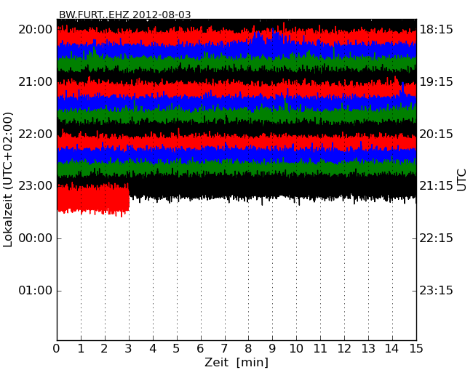
Task: Click the 21:00 local time tick label
Action: tap(36, 81)
